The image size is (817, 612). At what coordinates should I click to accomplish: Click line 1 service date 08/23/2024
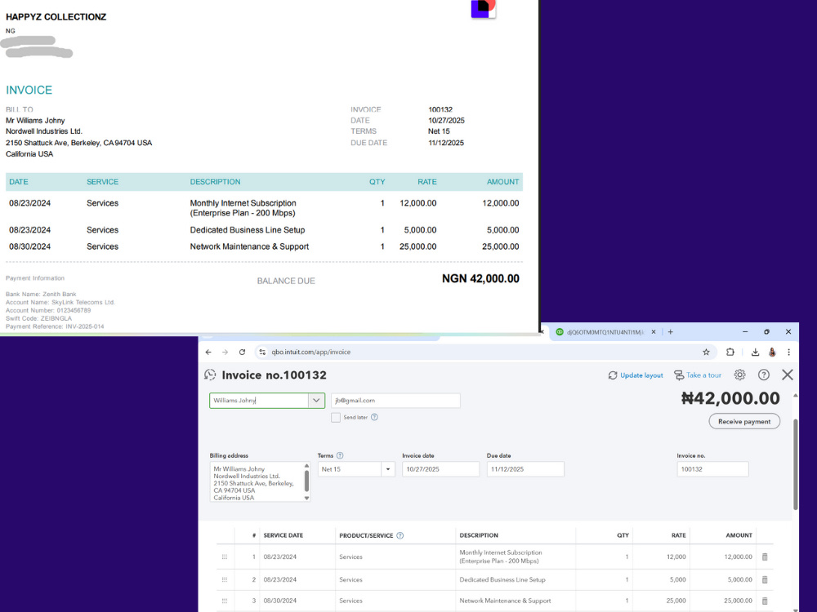coord(279,557)
